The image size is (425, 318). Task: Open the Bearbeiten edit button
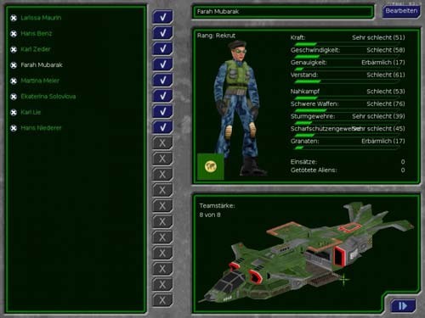(401, 11)
